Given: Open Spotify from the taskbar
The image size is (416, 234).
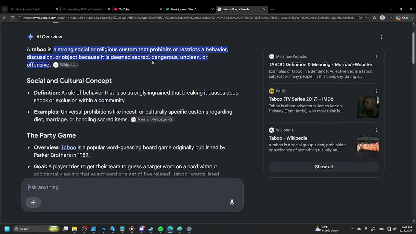Looking at the screenshot, I should click(161, 229).
